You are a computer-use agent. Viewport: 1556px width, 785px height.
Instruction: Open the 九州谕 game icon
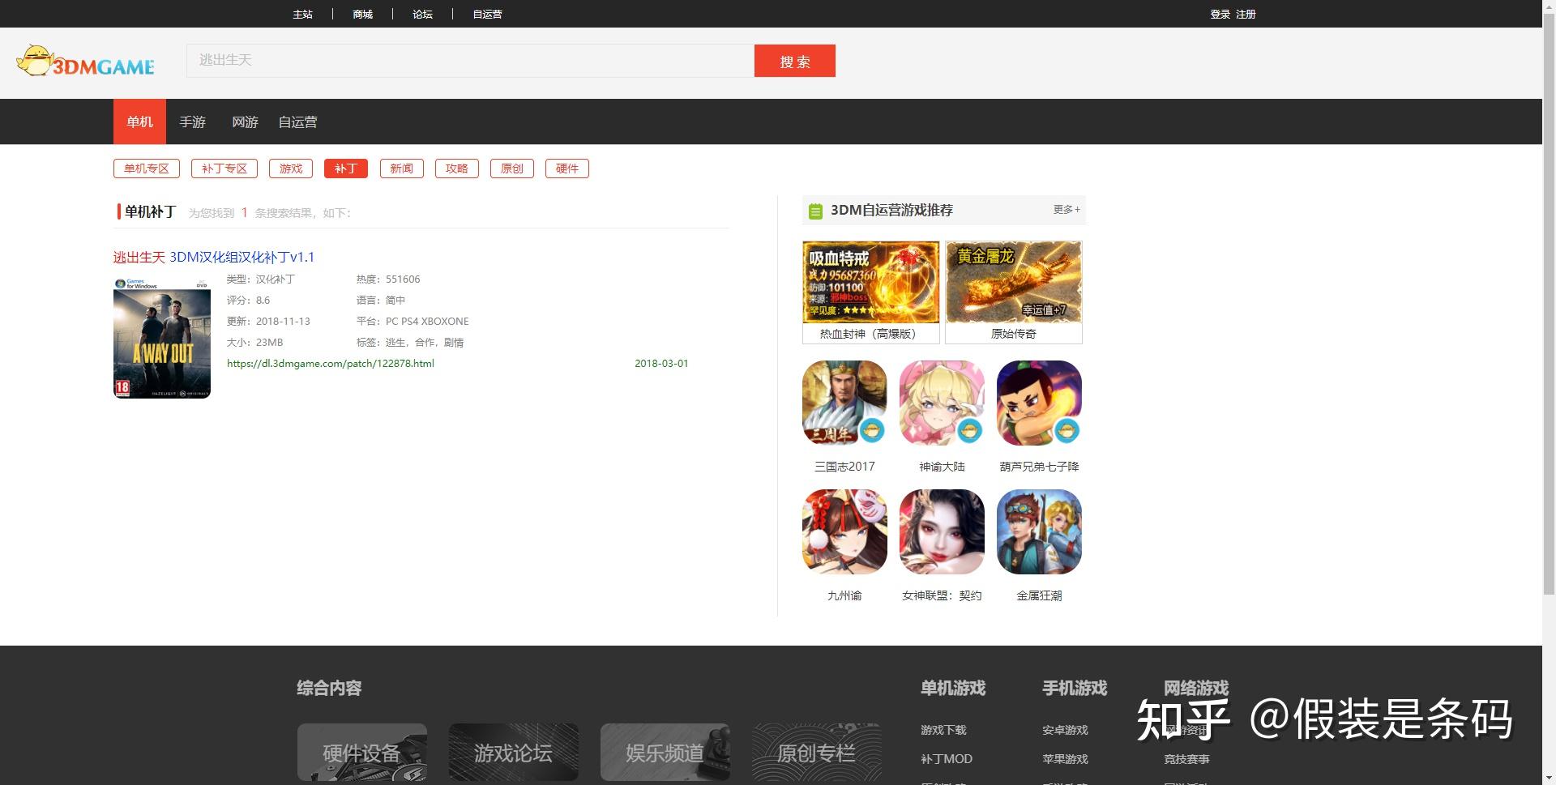pos(844,531)
